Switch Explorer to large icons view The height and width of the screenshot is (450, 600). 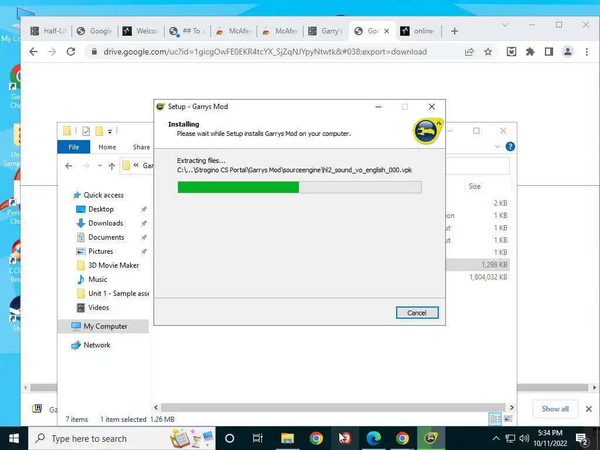click(508, 419)
